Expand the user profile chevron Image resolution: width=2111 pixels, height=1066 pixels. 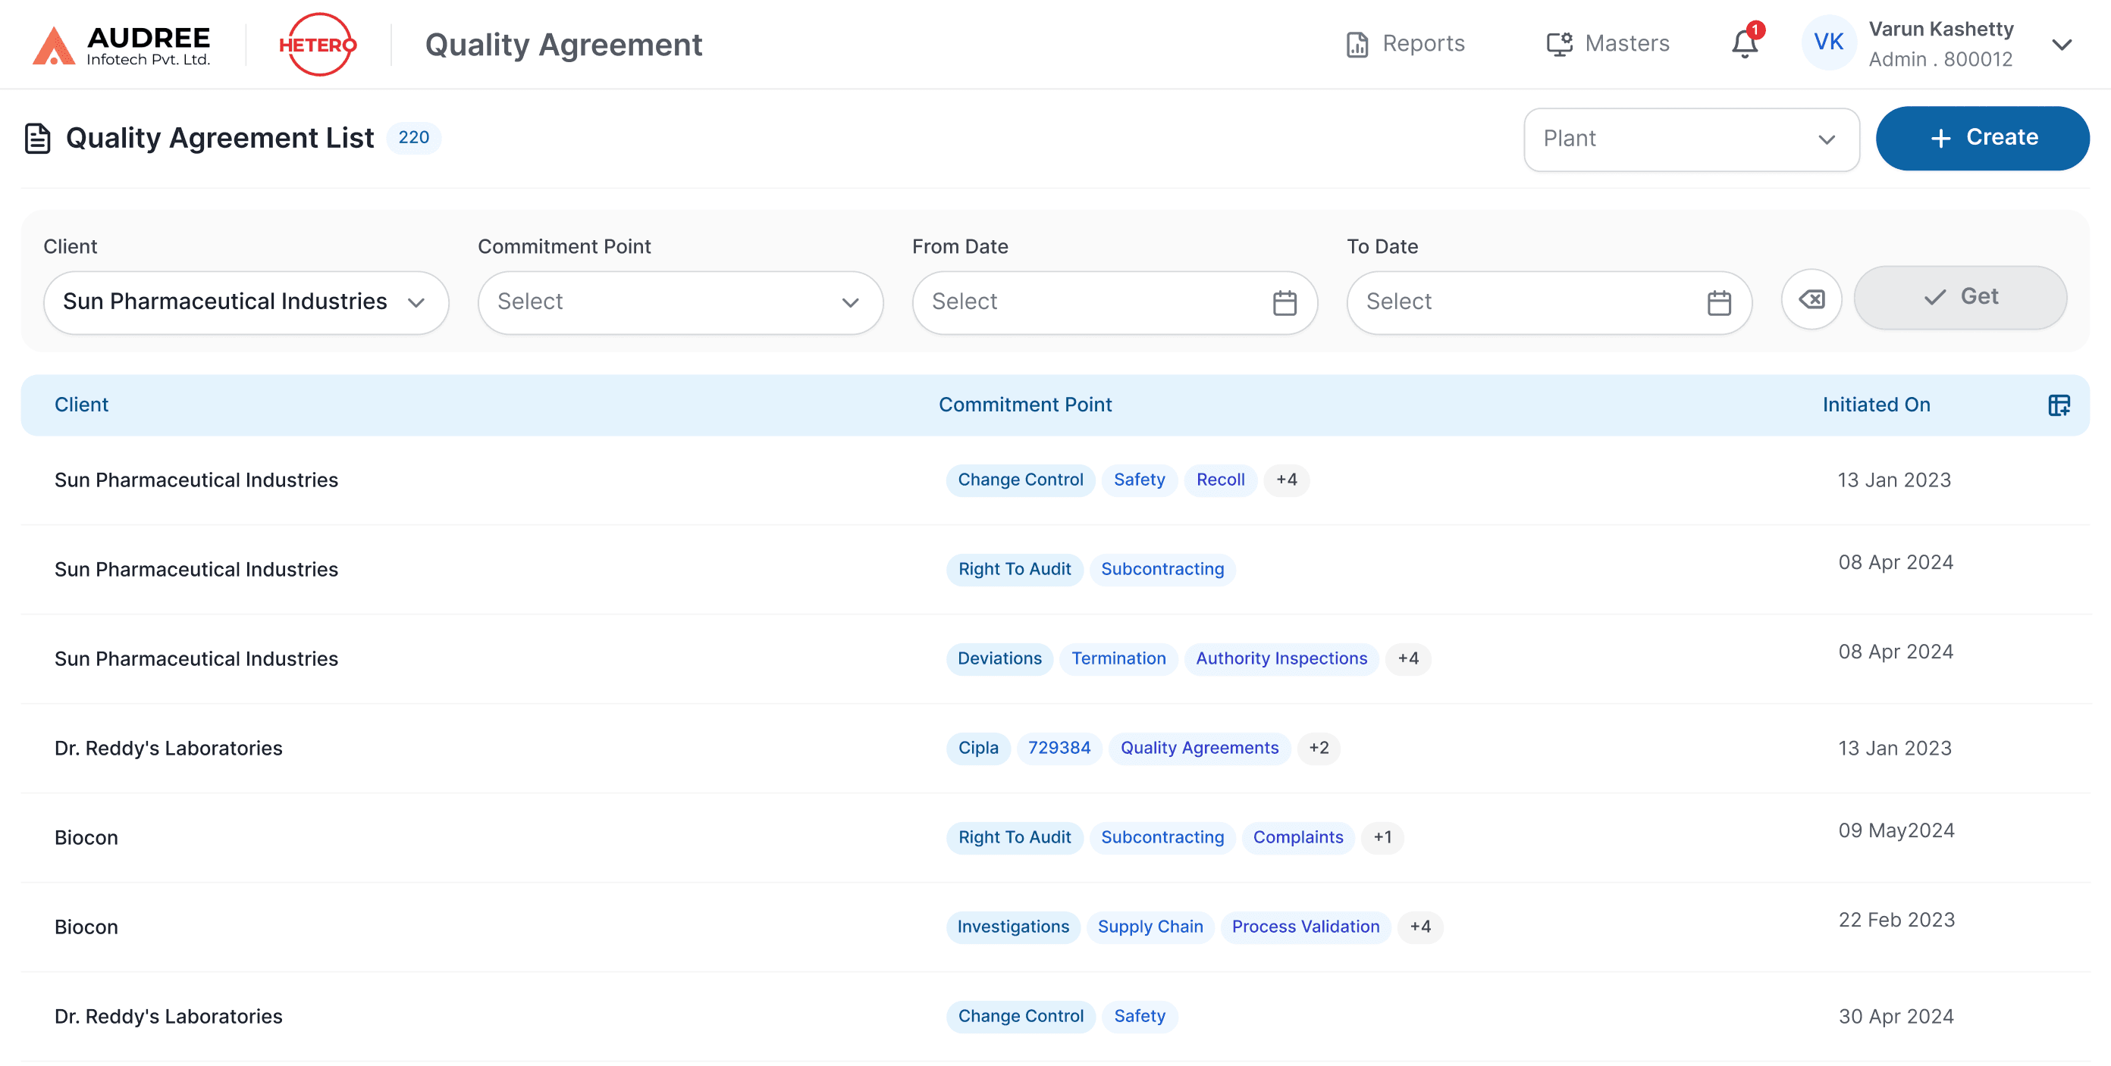pos(2062,44)
